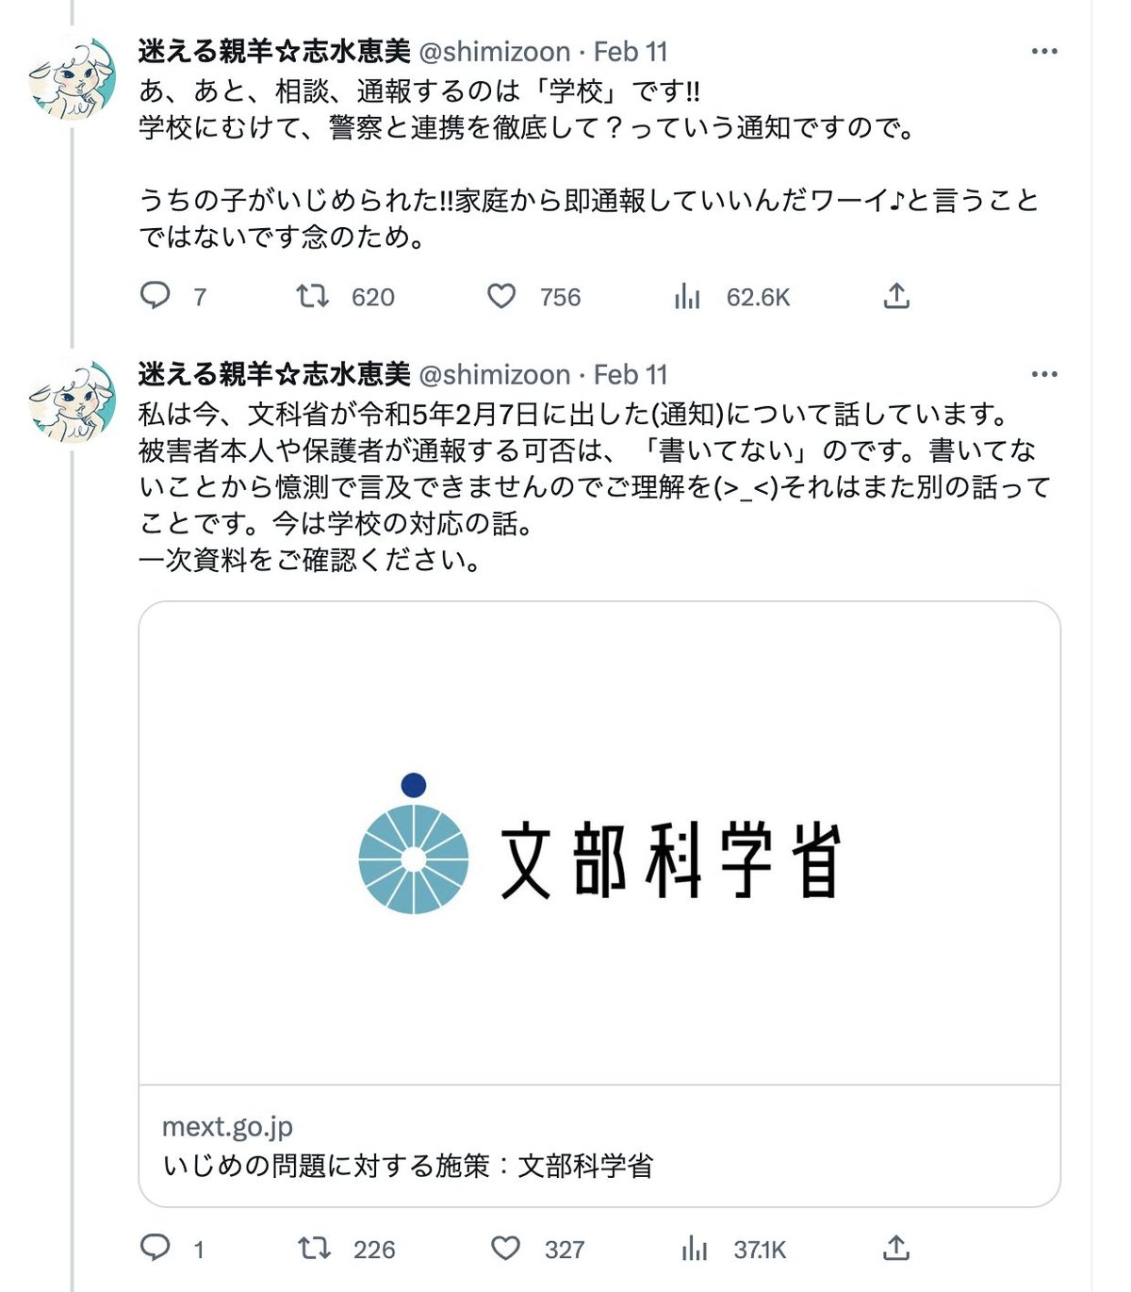Click display name 迷える親羊☆志水恵美 on second tweet
Image resolution: width=1131 pixels, height=1292 pixels.
point(274,375)
